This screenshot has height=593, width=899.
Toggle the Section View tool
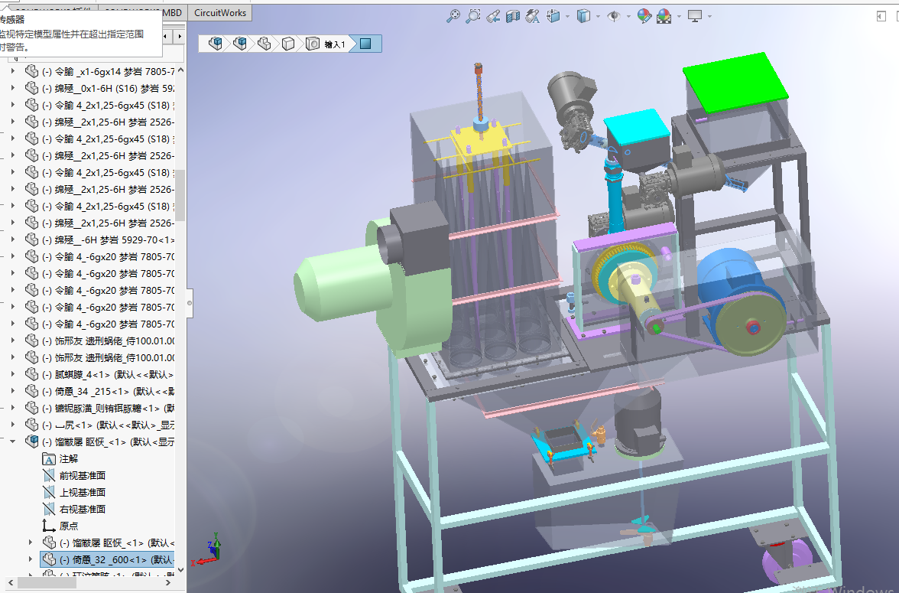[512, 16]
